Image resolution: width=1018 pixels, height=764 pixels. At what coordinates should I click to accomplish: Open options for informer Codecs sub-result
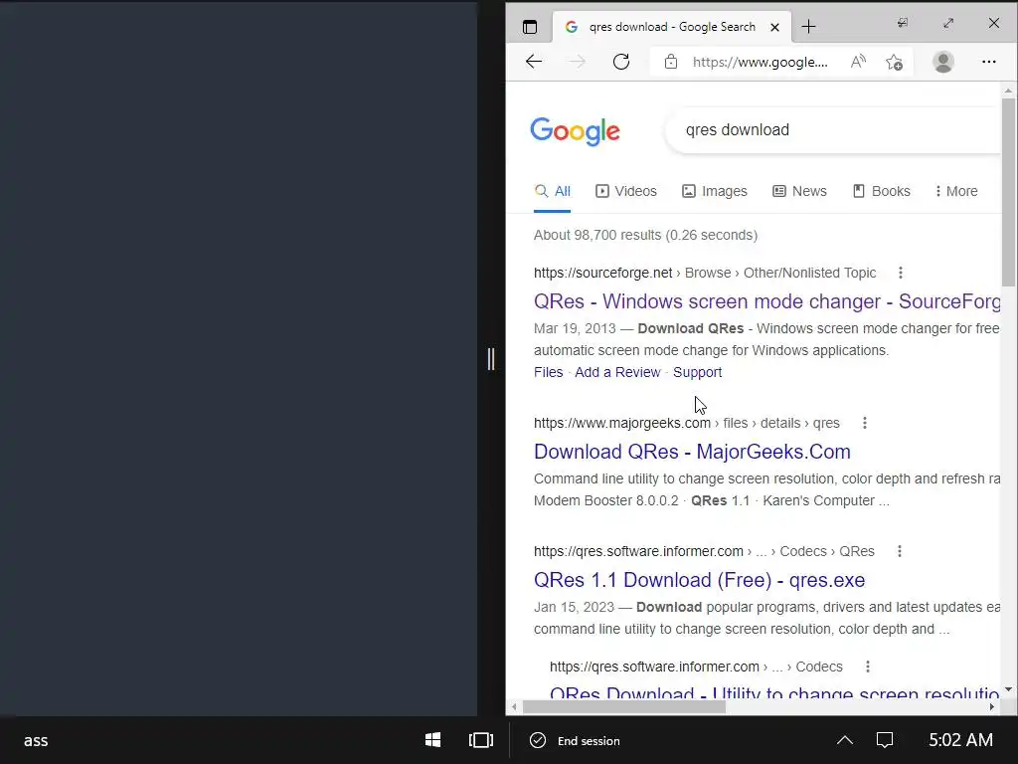click(x=867, y=667)
